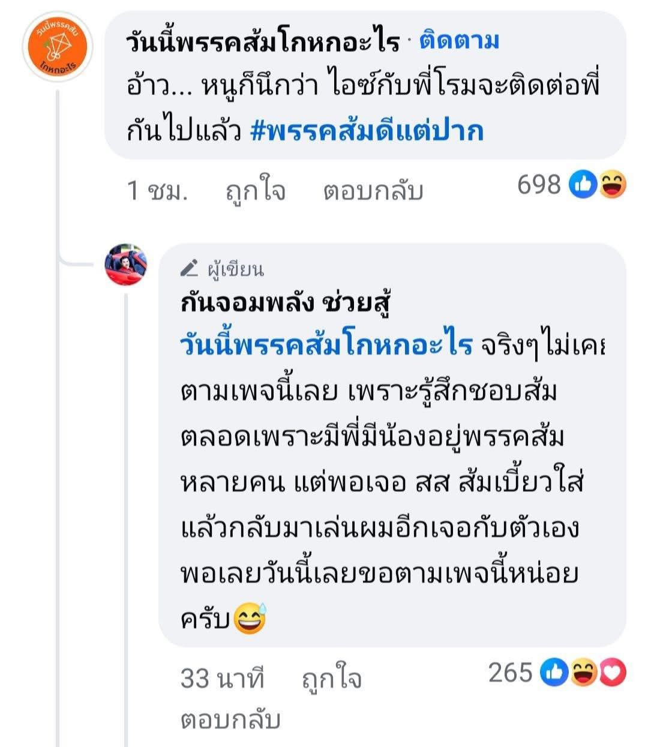Open the 1 ชม. timestamp
Image resolution: width=648 pixels, height=747 pixels.
[x=157, y=191]
